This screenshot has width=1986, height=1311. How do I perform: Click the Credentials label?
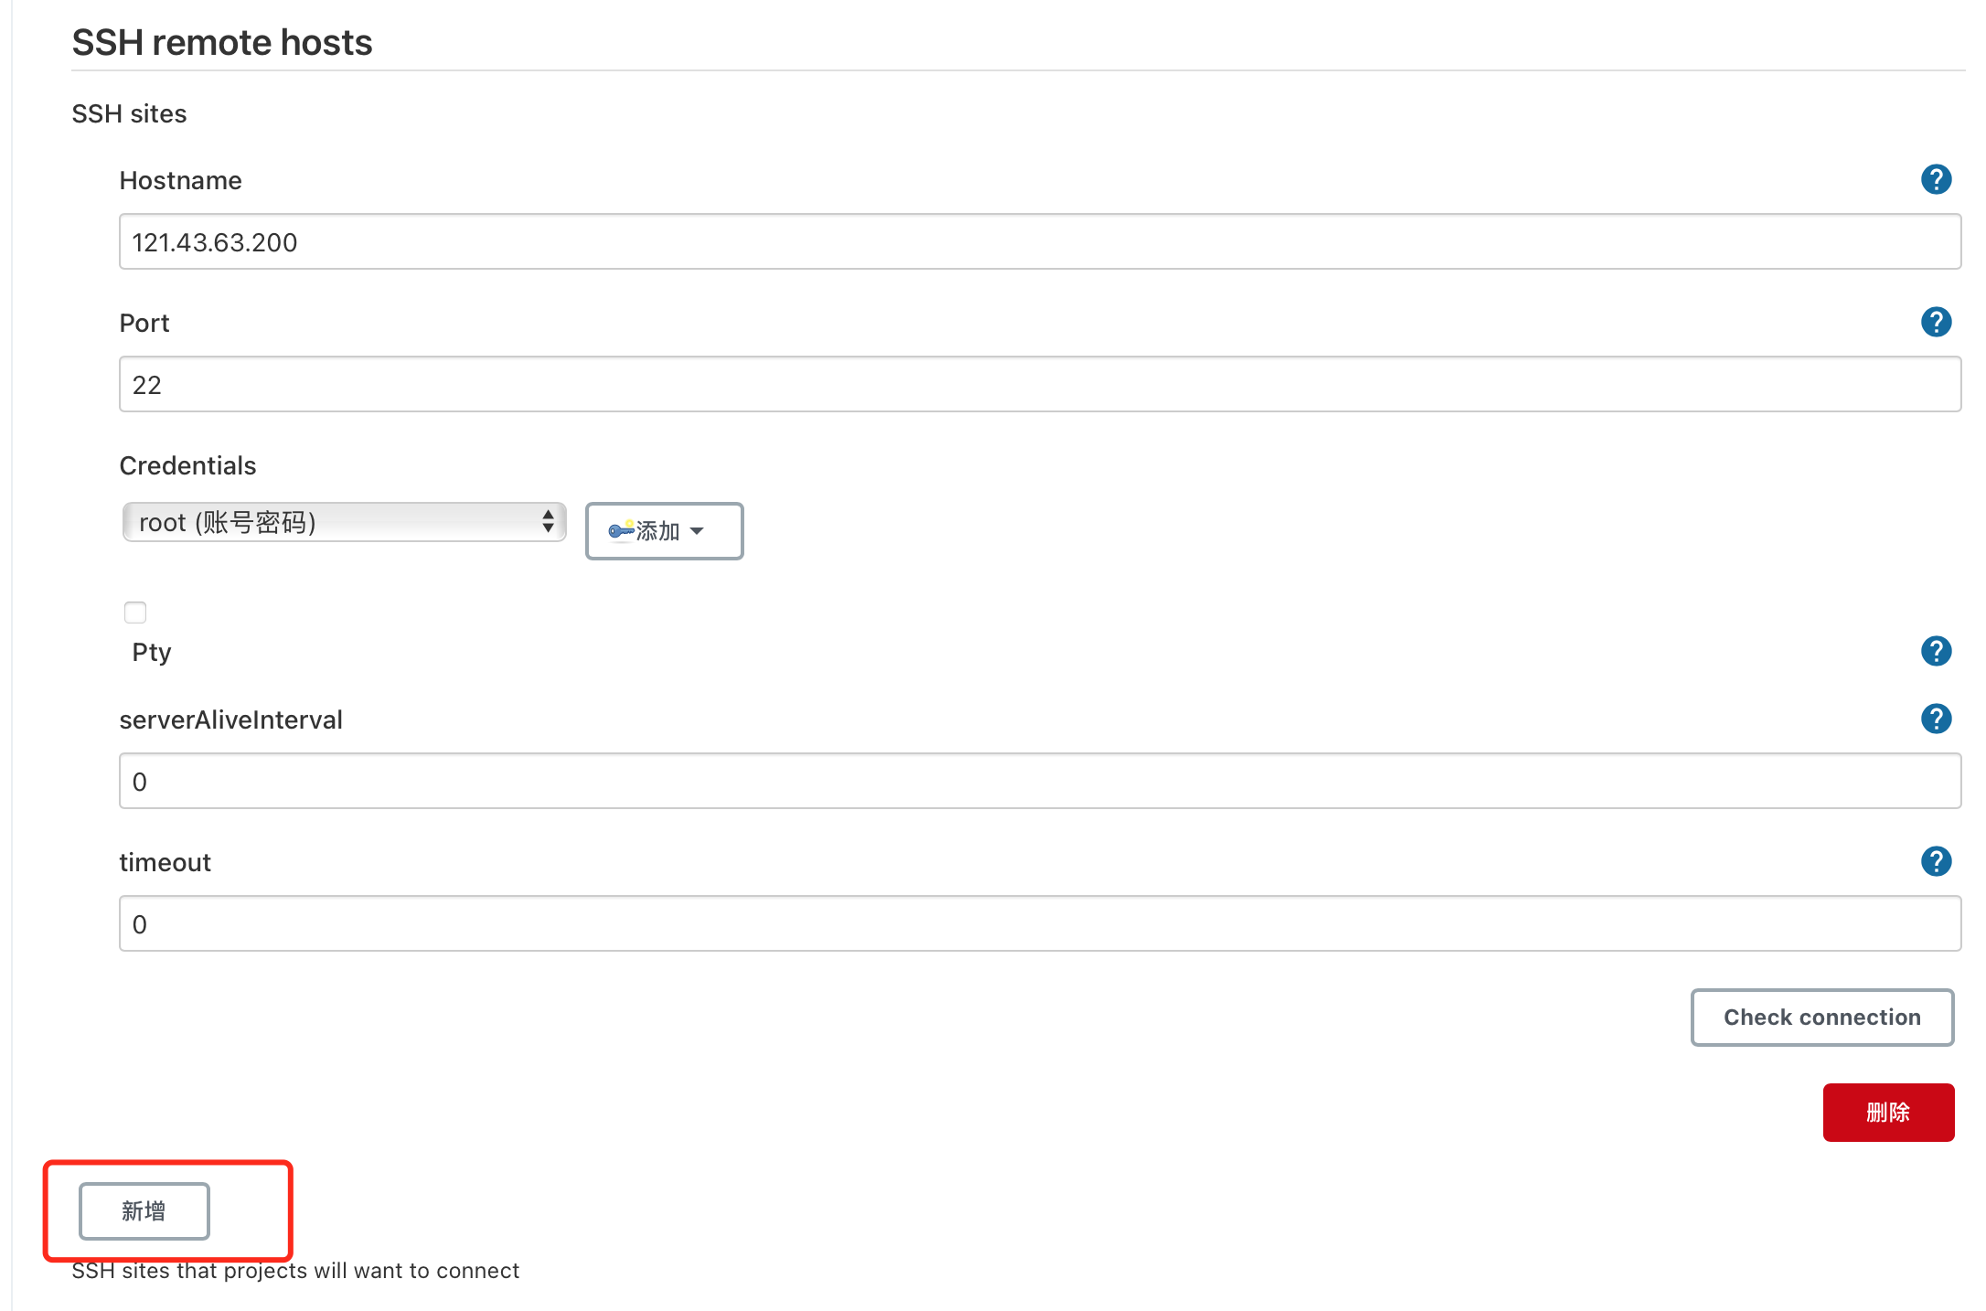[187, 465]
